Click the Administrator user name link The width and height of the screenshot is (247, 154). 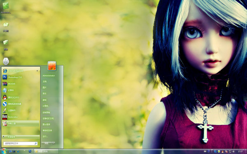pyautogui.click(x=49, y=76)
